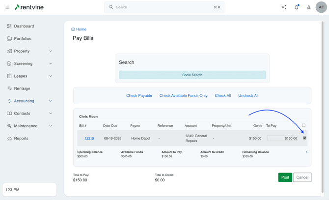The image size is (329, 200).
Task: Click the Rentvine logo
Action: pos(29,7)
